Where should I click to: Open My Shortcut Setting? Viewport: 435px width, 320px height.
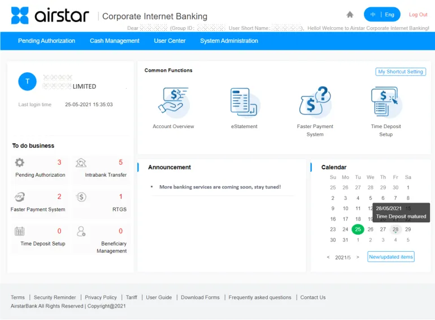point(401,72)
